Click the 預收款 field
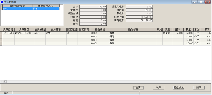This screenshot has height=95, width=212. 139,13
